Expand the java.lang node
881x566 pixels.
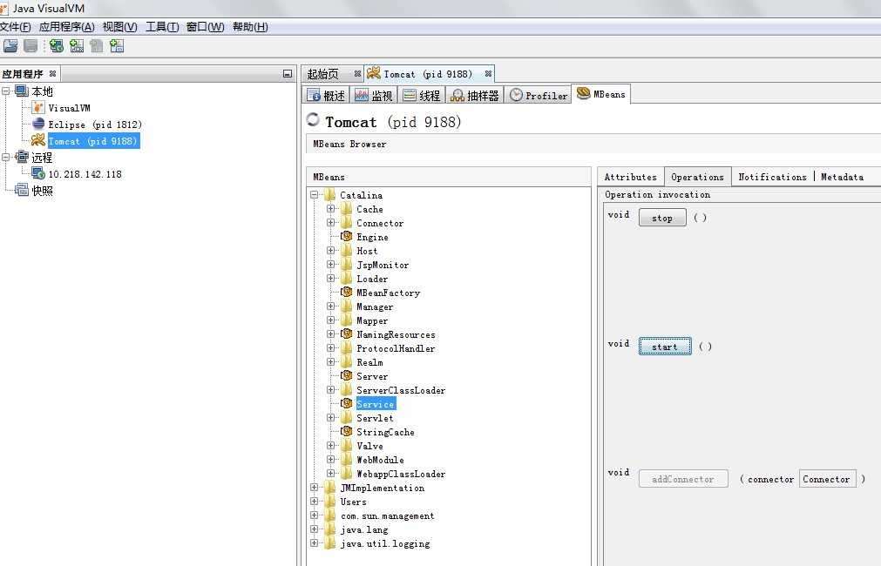point(314,529)
